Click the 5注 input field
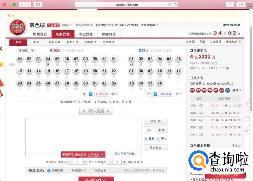 pyautogui.click(x=149, y=130)
